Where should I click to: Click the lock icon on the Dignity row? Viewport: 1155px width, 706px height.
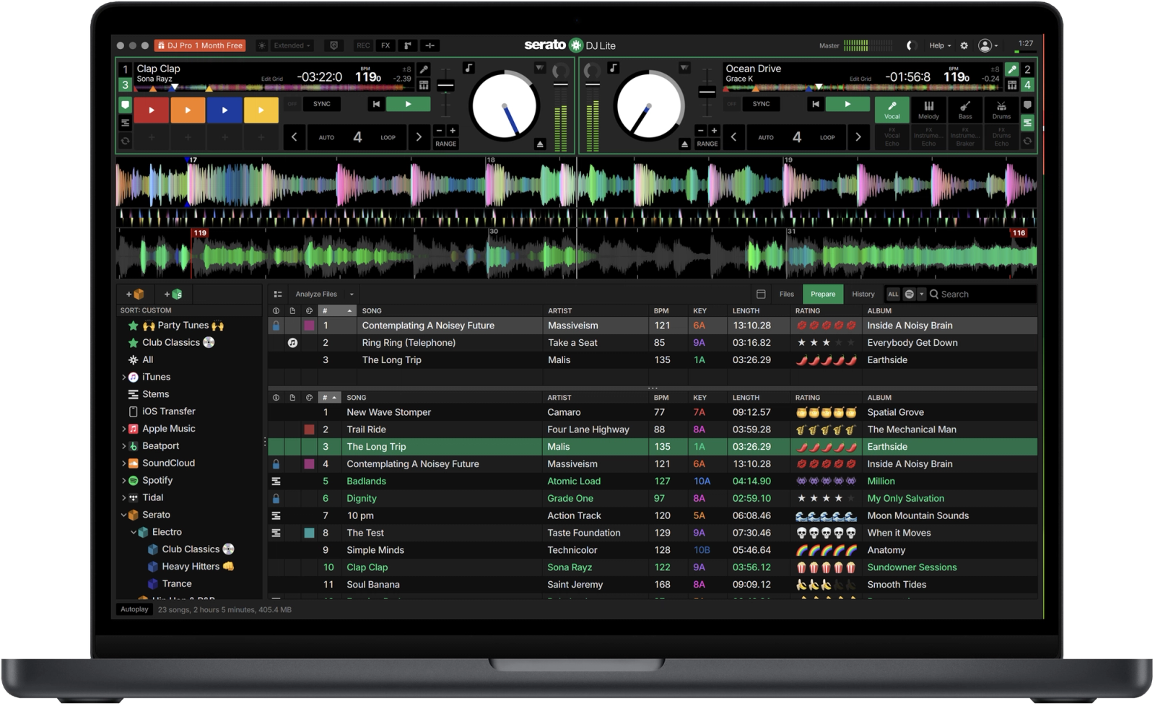[276, 498]
